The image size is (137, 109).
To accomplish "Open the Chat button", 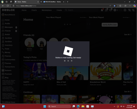I will [x=132, y=101].
